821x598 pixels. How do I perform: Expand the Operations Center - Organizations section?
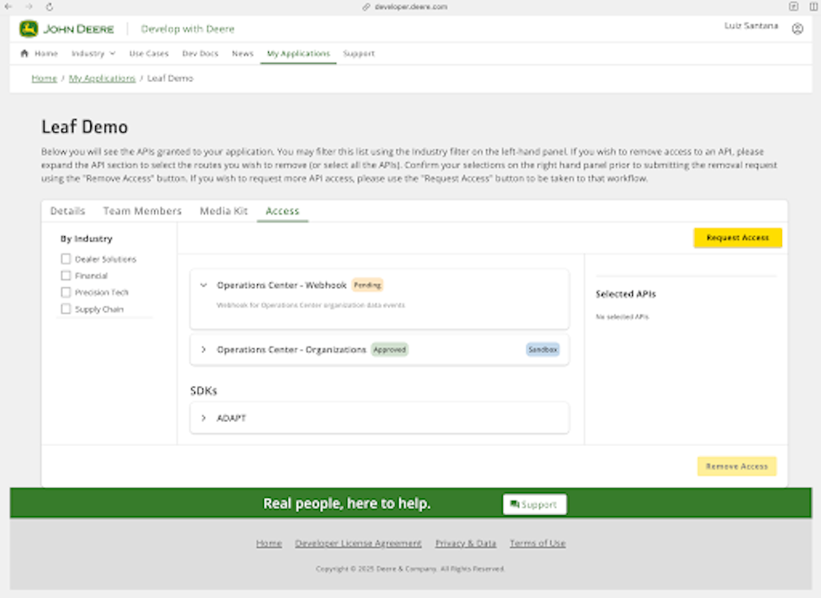(203, 350)
